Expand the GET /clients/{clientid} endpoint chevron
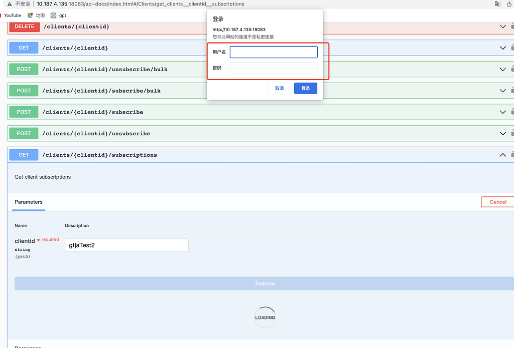The image size is (514, 348). click(x=502, y=48)
